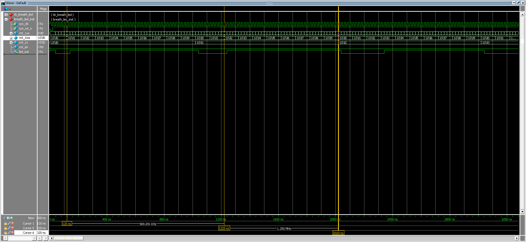Screen dimensions: 526x242
Task: Click the vertical scrollbar up arrow
Action: [x=522, y=14]
